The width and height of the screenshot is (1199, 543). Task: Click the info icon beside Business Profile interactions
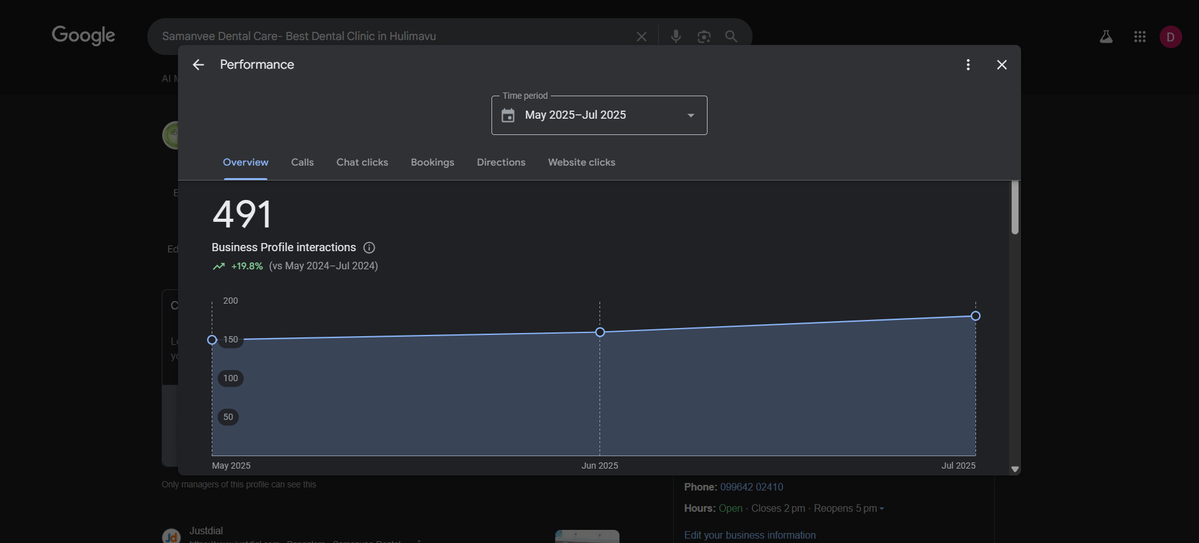(369, 247)
